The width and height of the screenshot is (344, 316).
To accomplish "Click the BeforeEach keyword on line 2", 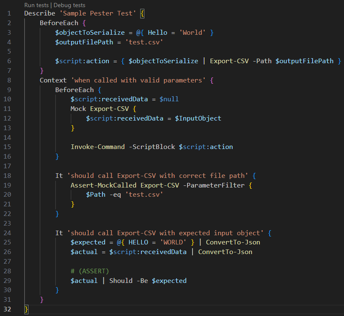I will (x=59, y=23).
